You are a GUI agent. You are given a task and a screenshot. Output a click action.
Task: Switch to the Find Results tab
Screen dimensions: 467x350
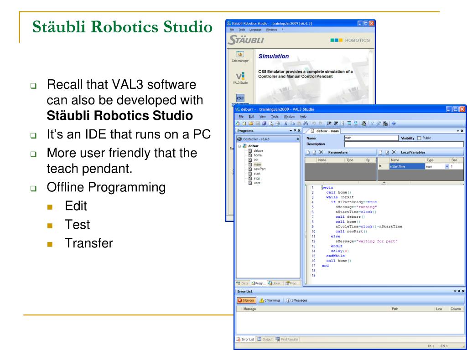(x=286, y=339)
